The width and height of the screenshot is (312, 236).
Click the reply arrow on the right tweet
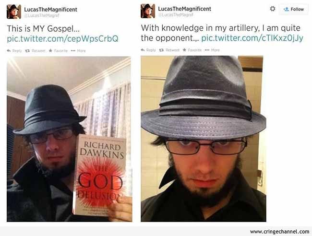(x=143, y=50)
